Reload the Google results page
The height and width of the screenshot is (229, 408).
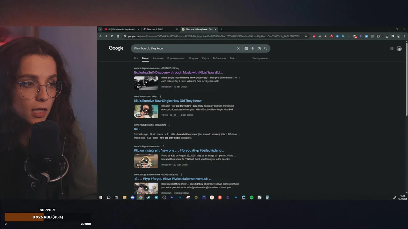(112, 36)
